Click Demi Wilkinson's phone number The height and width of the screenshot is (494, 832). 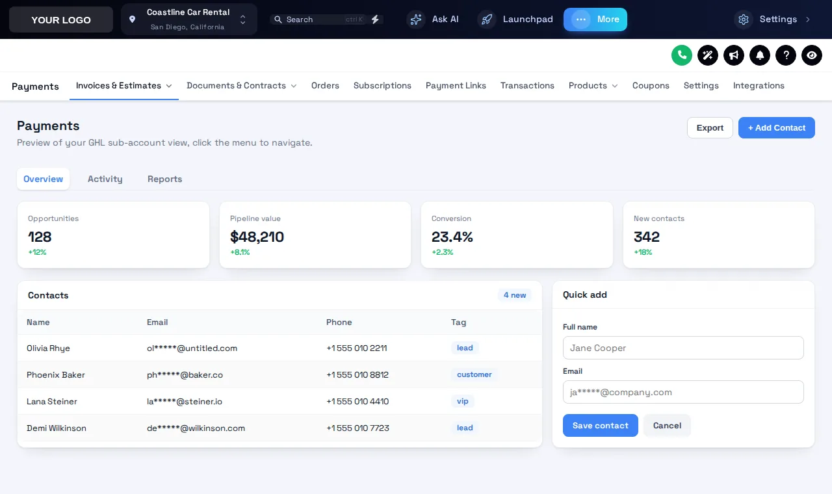[x=357, y=428]
